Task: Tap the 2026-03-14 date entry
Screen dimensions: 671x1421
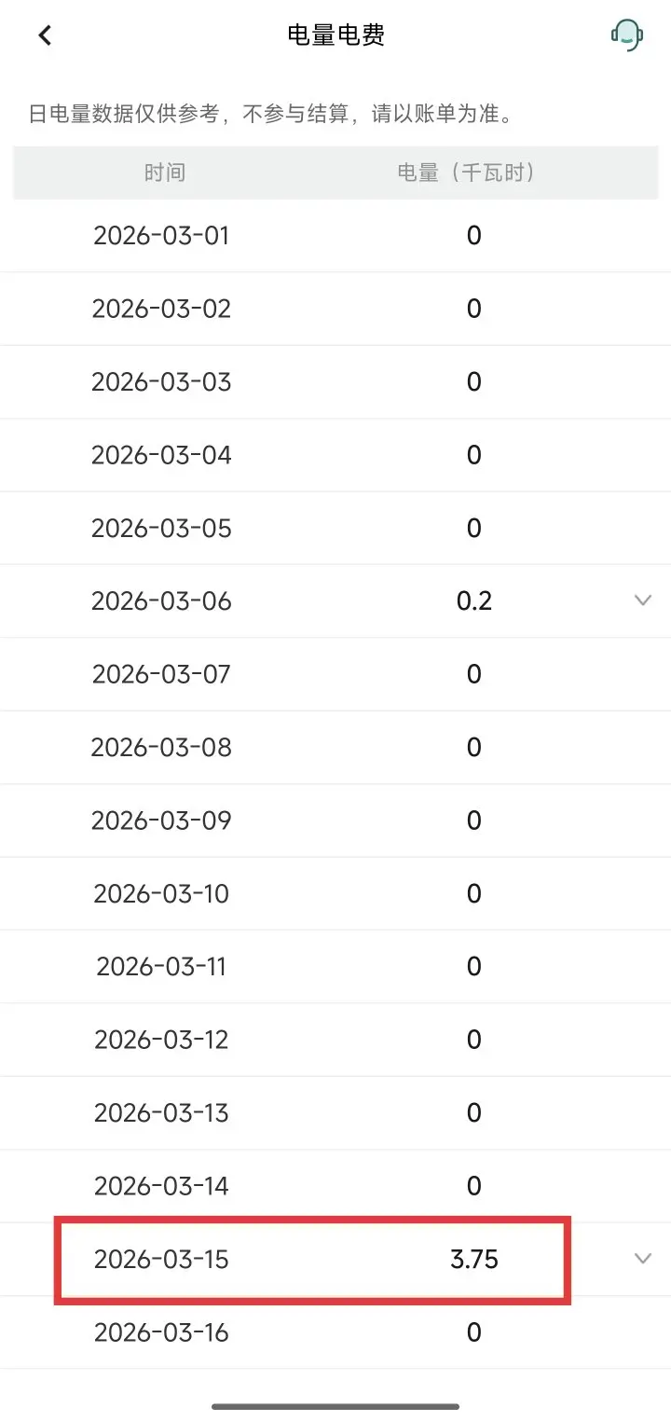Action: coord(161,1186)
